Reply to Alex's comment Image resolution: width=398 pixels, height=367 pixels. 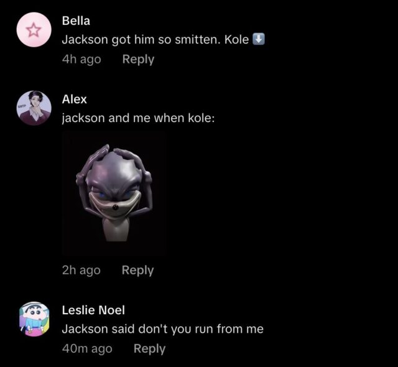click(137, 271)
